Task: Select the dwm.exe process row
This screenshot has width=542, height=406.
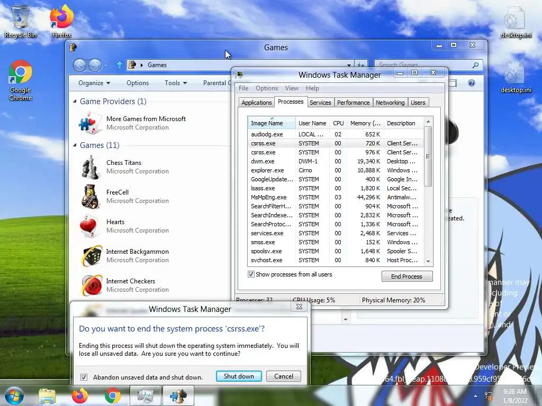Action: click(335, 161)
